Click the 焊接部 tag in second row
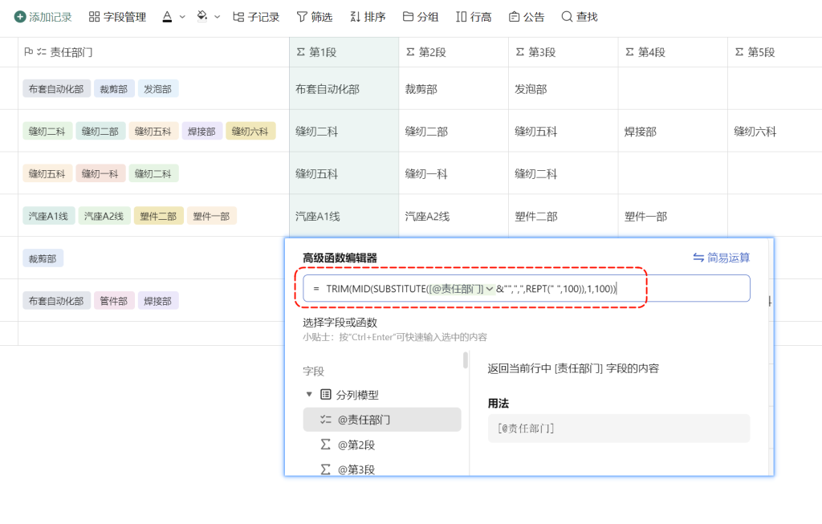 [201, 131]
